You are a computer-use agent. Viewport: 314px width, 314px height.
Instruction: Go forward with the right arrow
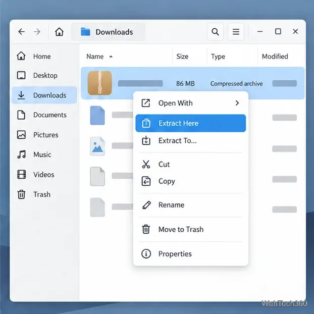(x=37, y=32)
